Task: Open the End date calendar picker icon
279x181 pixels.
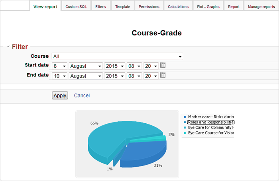Action: tap(163, 75)
